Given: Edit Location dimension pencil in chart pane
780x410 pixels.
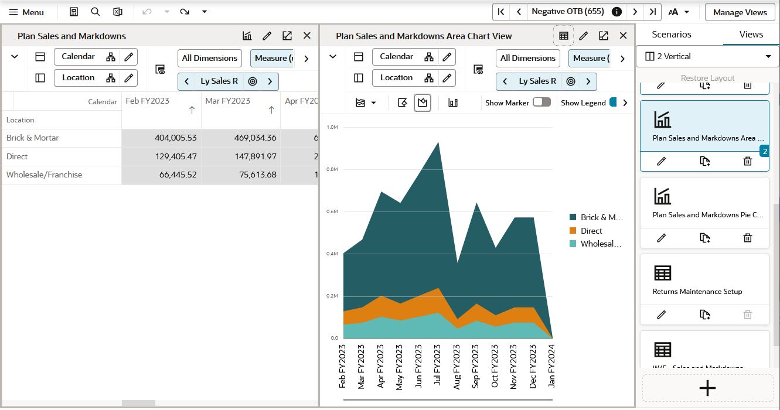Looking at the screenshot, I should coord(447,77).
